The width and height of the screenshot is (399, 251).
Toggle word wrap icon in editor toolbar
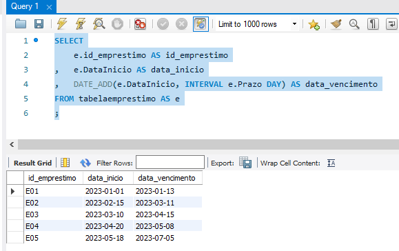tap(391, 24)
